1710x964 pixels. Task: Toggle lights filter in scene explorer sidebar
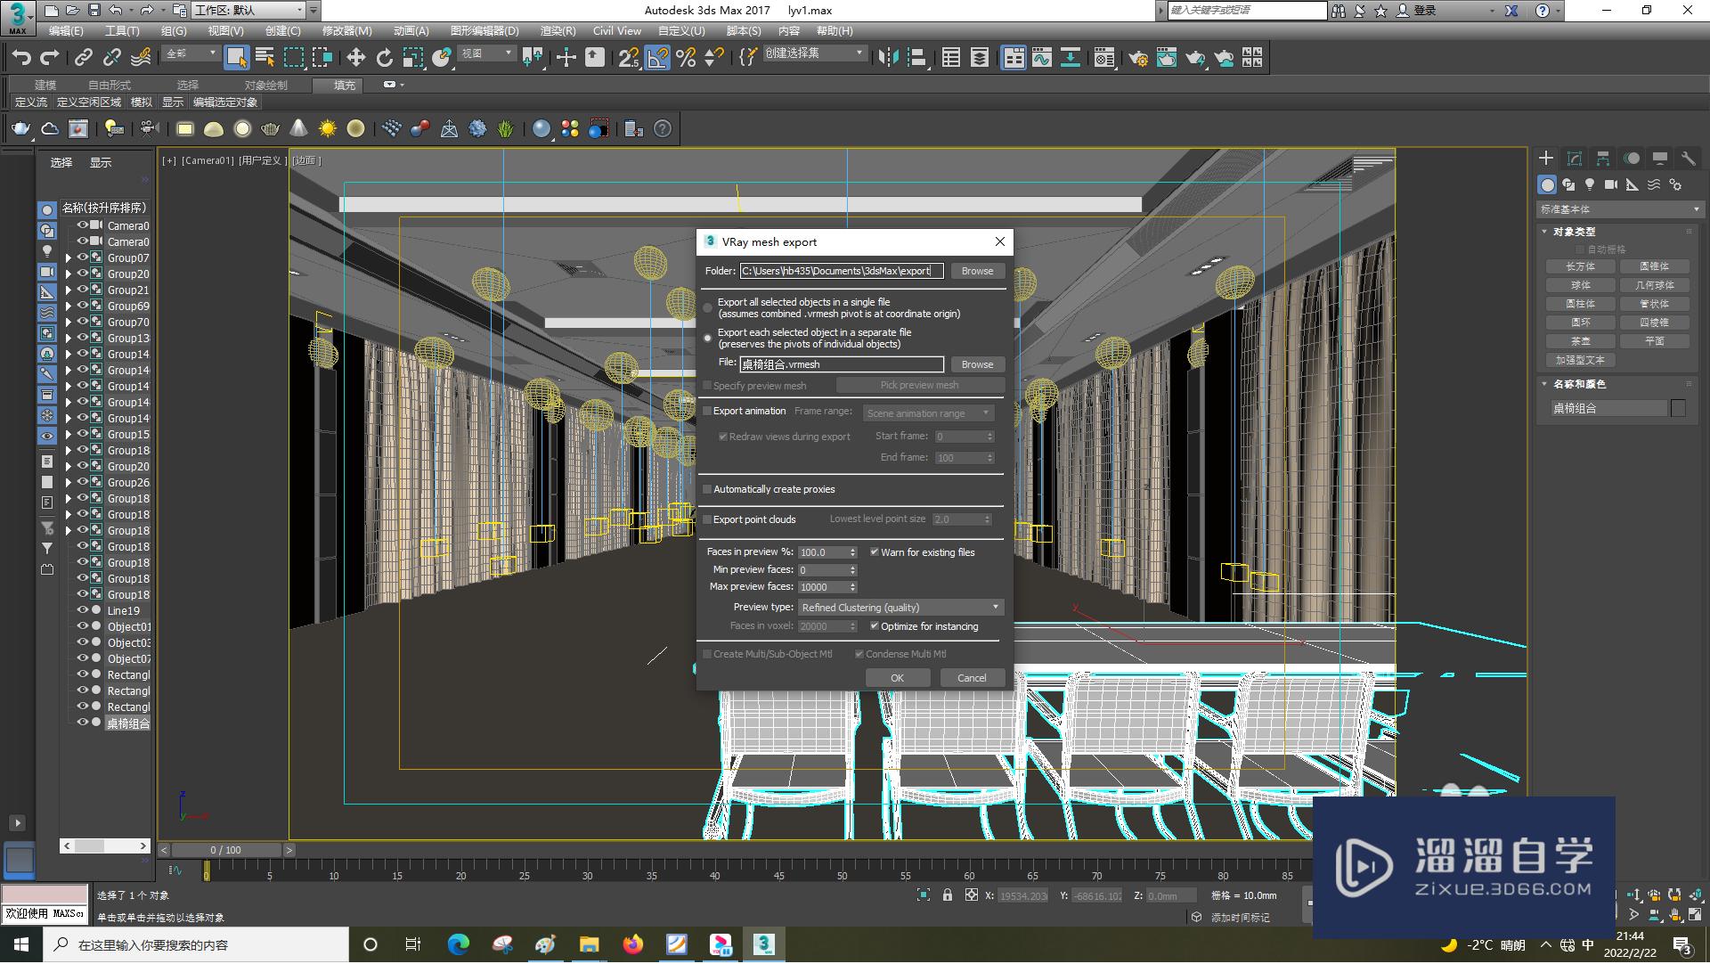47,250
